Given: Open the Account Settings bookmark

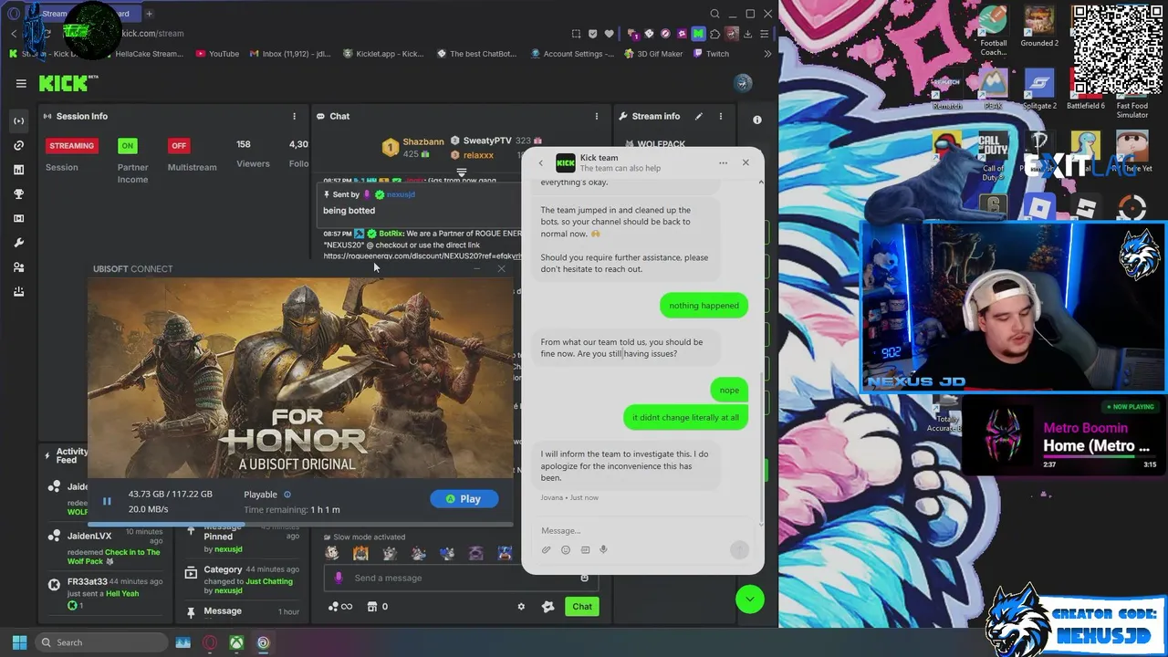Looking at the screenshot, I should pyautogui.click(x=573, y=54).
